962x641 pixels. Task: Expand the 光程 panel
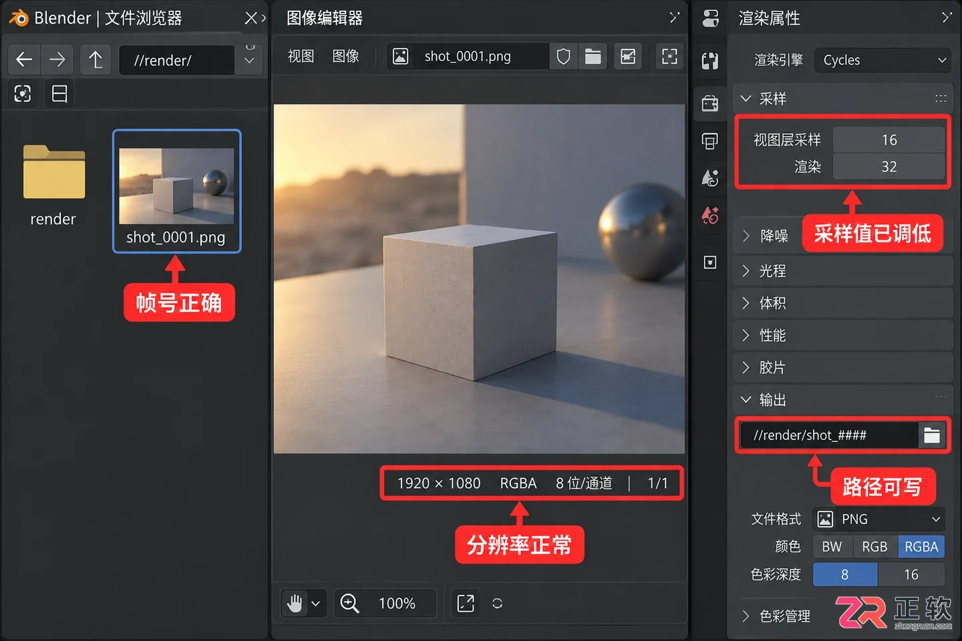[x=842, y=271]
